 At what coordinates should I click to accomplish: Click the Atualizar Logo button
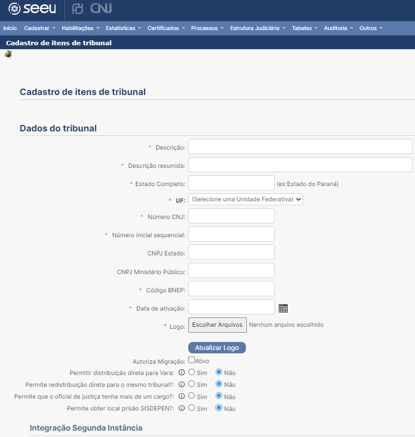(x=217, y=347)
